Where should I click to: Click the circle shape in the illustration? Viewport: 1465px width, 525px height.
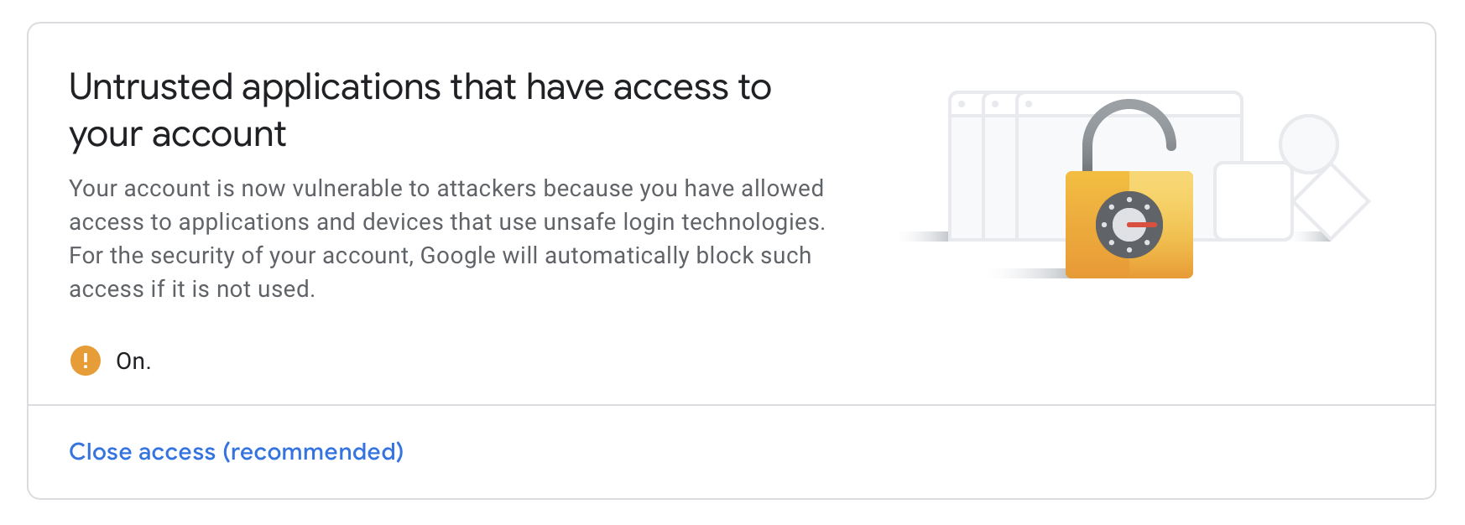tap(1308, 143)
